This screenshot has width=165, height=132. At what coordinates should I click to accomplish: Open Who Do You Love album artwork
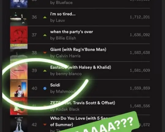coord(19,124)
